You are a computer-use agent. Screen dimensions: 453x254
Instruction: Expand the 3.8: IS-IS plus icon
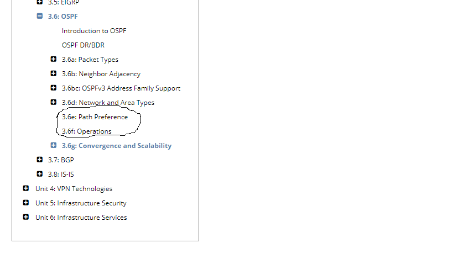click(x=40, y=174)
